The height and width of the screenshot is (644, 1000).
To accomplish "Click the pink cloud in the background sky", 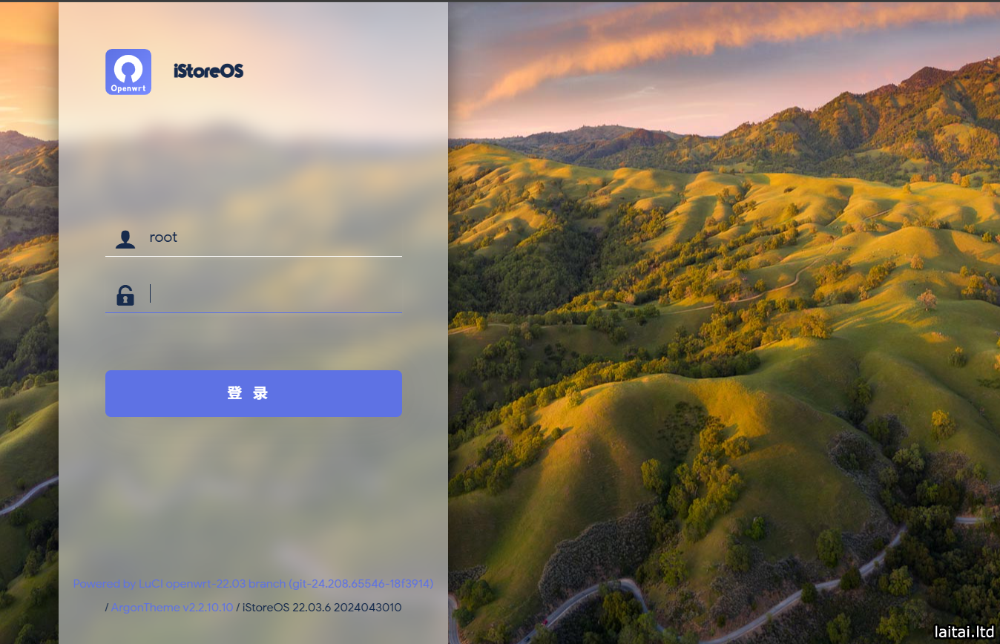I will click(668, 45).
